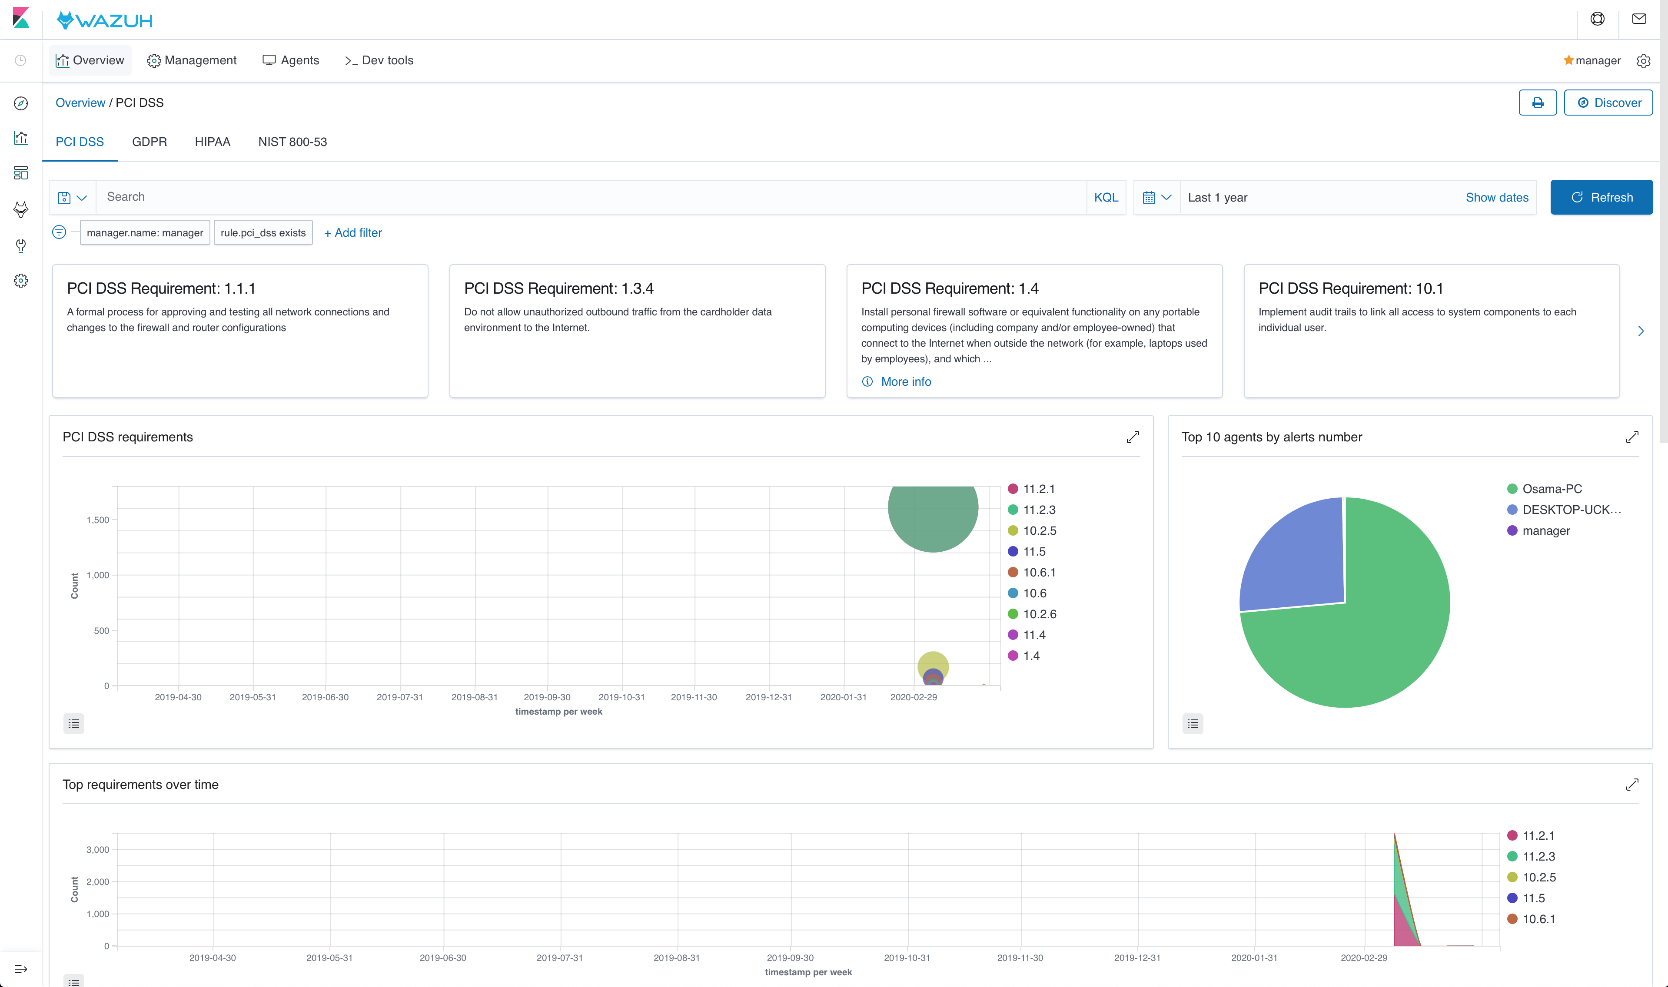Click into the Search query field

(x=592, y=197)
